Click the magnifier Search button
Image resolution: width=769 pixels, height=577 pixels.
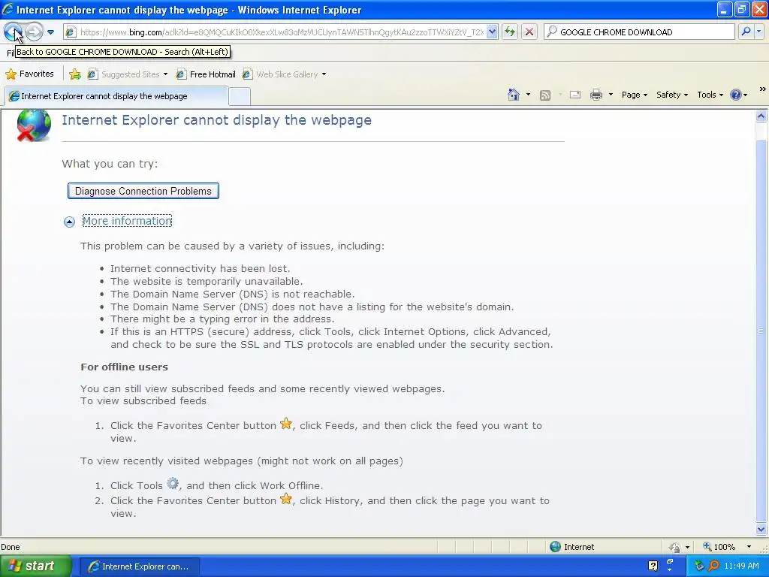[x=746, y=32]
